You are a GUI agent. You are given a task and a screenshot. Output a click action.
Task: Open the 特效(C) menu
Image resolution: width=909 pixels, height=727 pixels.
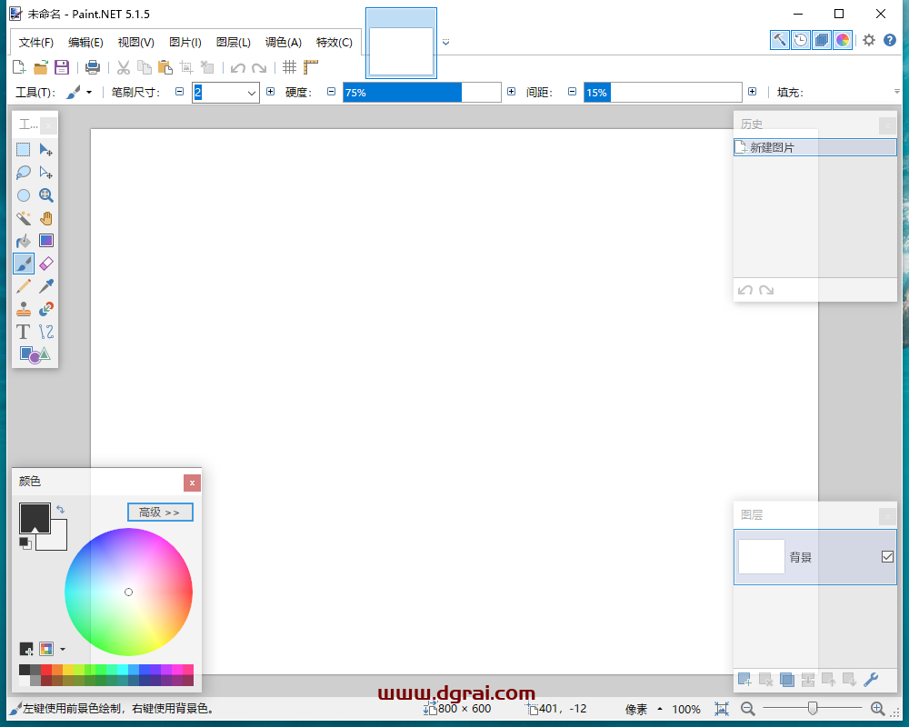334,43
